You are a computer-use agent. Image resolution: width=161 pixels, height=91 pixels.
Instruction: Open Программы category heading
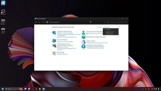click(x=61, y=52)
